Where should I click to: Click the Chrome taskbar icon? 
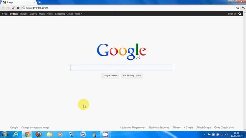(x=27, y=135)
